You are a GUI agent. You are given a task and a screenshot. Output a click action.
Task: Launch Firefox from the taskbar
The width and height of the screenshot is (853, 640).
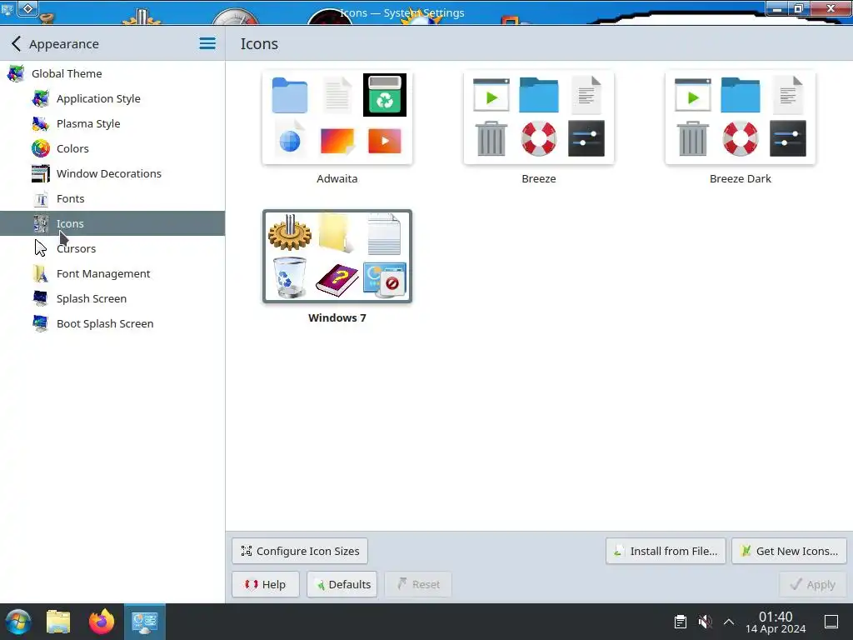pos(102,622)
